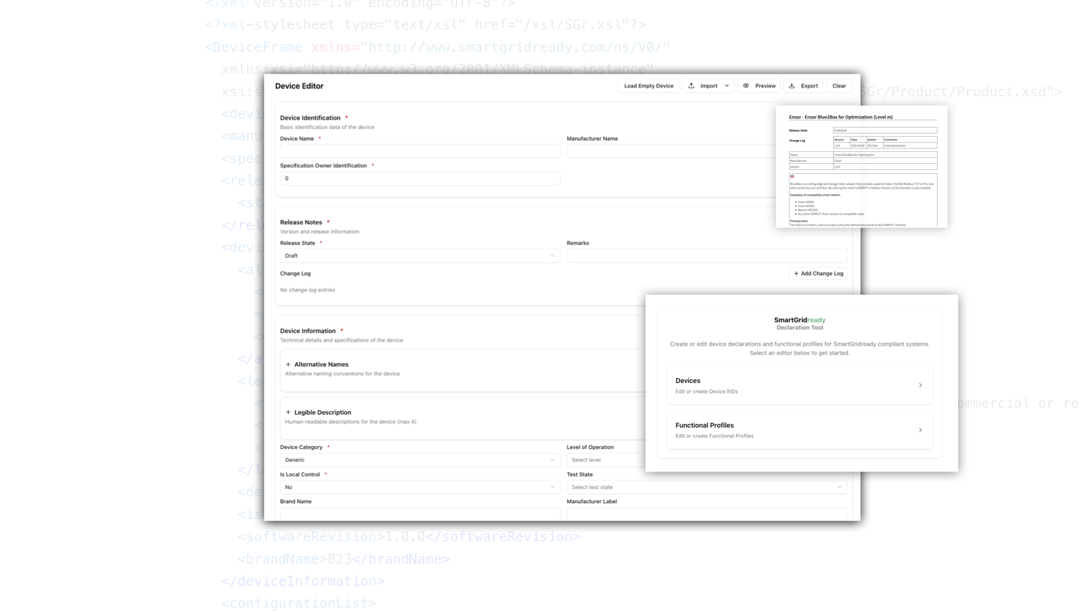This screenshot has width=1089, height=612.
Task: Expand the Legible Description section
Action: click(x=463, y=417)
